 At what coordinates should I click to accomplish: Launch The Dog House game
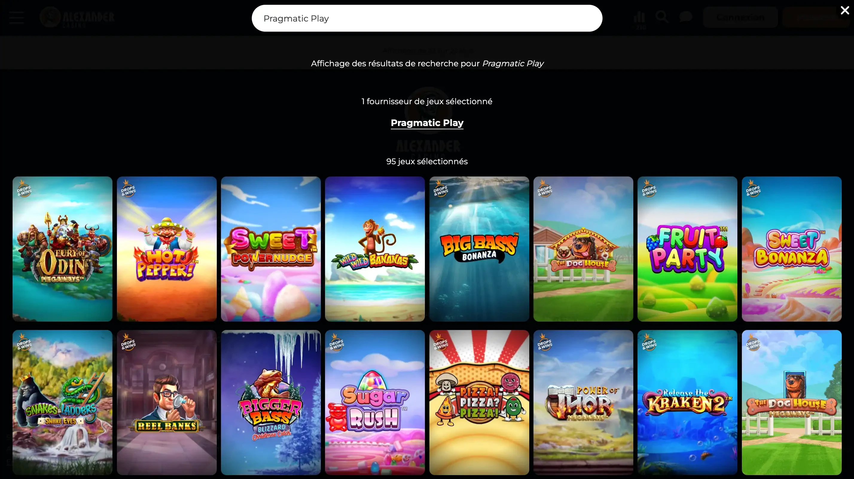(x=583, y=249)
